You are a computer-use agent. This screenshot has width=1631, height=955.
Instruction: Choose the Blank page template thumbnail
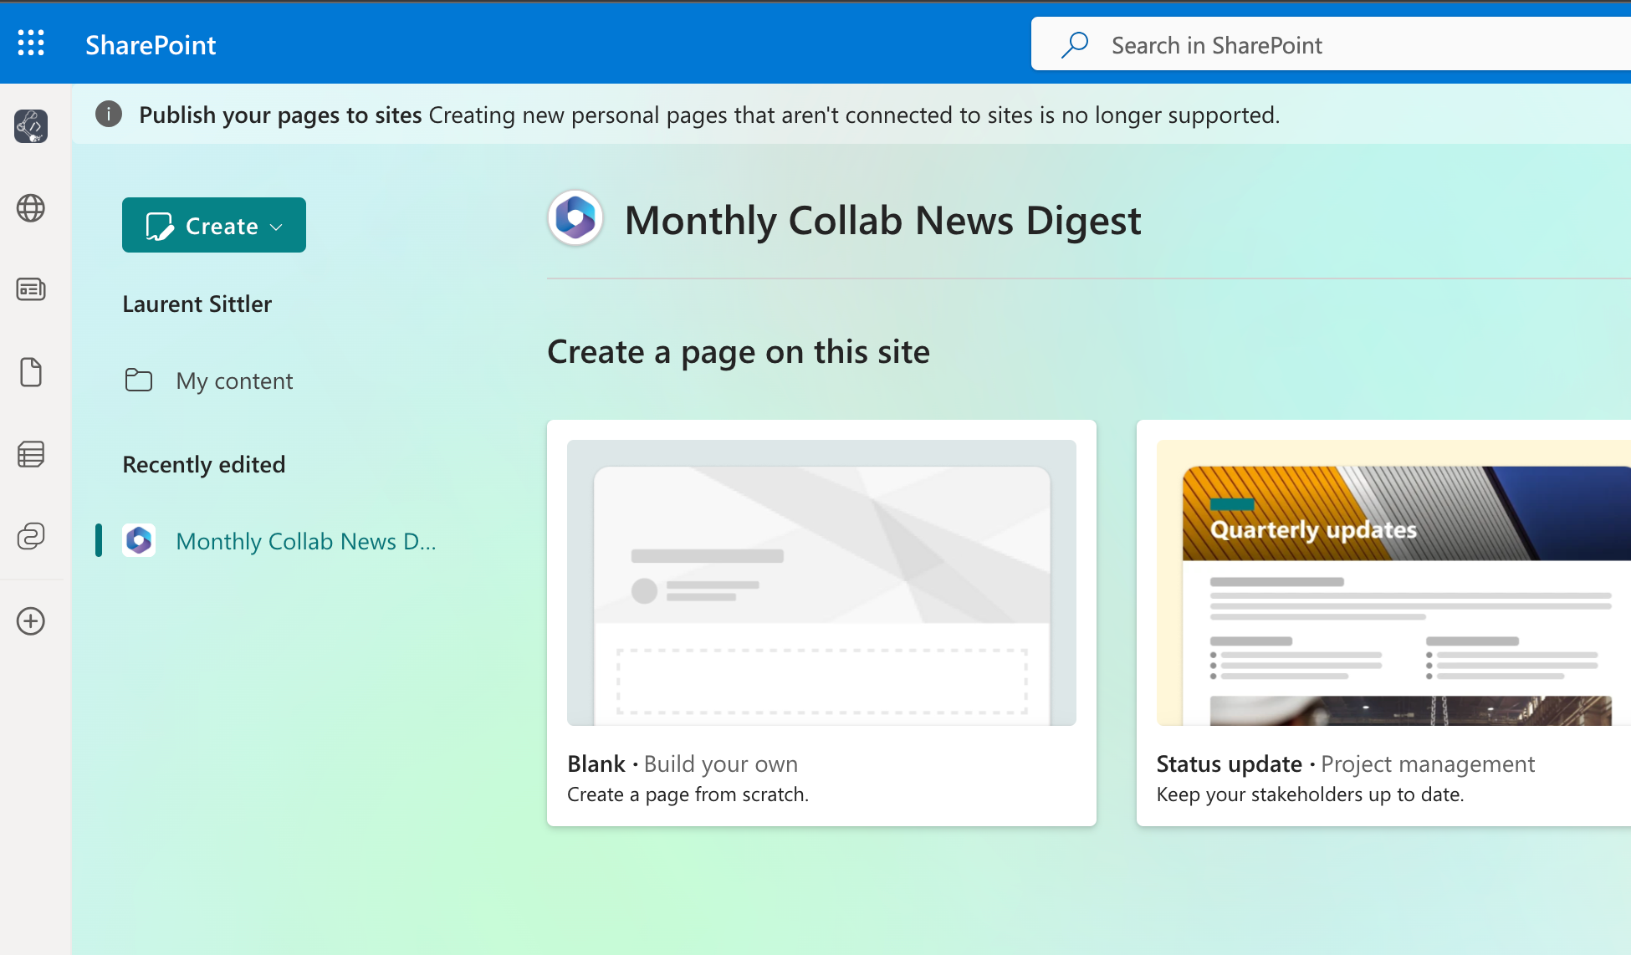(x=821, y=583)
